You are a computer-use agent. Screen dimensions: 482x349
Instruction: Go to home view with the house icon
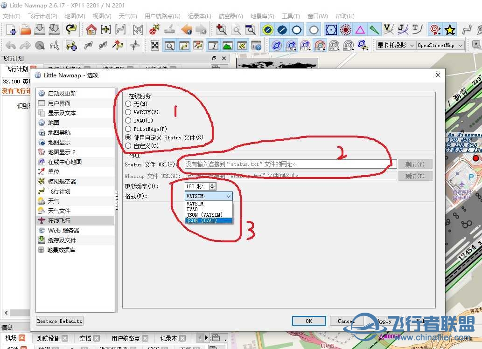click(91, 29)
